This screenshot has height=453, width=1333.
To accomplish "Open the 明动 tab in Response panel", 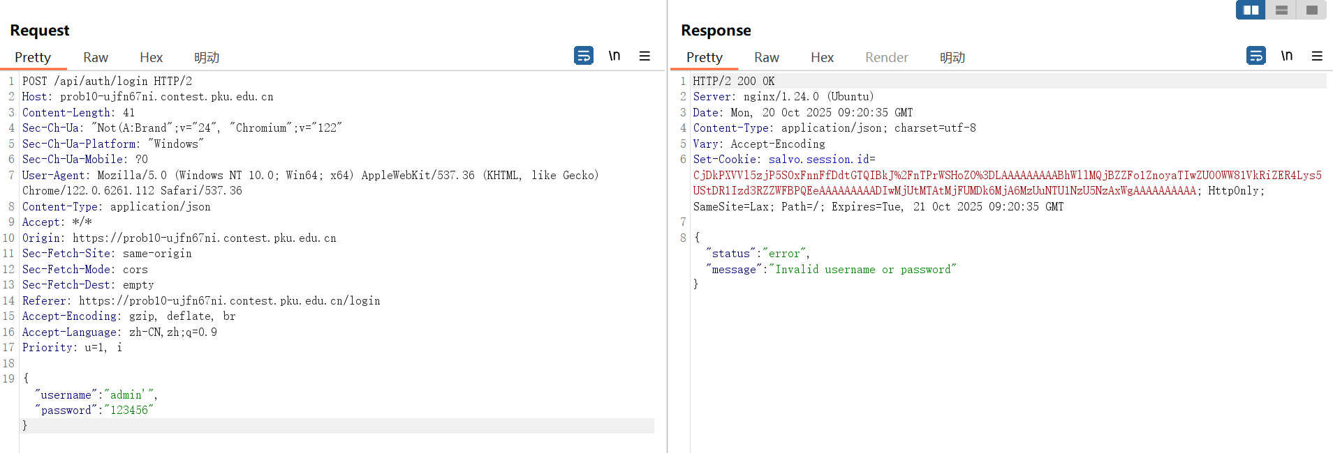I will (x=952, y=58).
